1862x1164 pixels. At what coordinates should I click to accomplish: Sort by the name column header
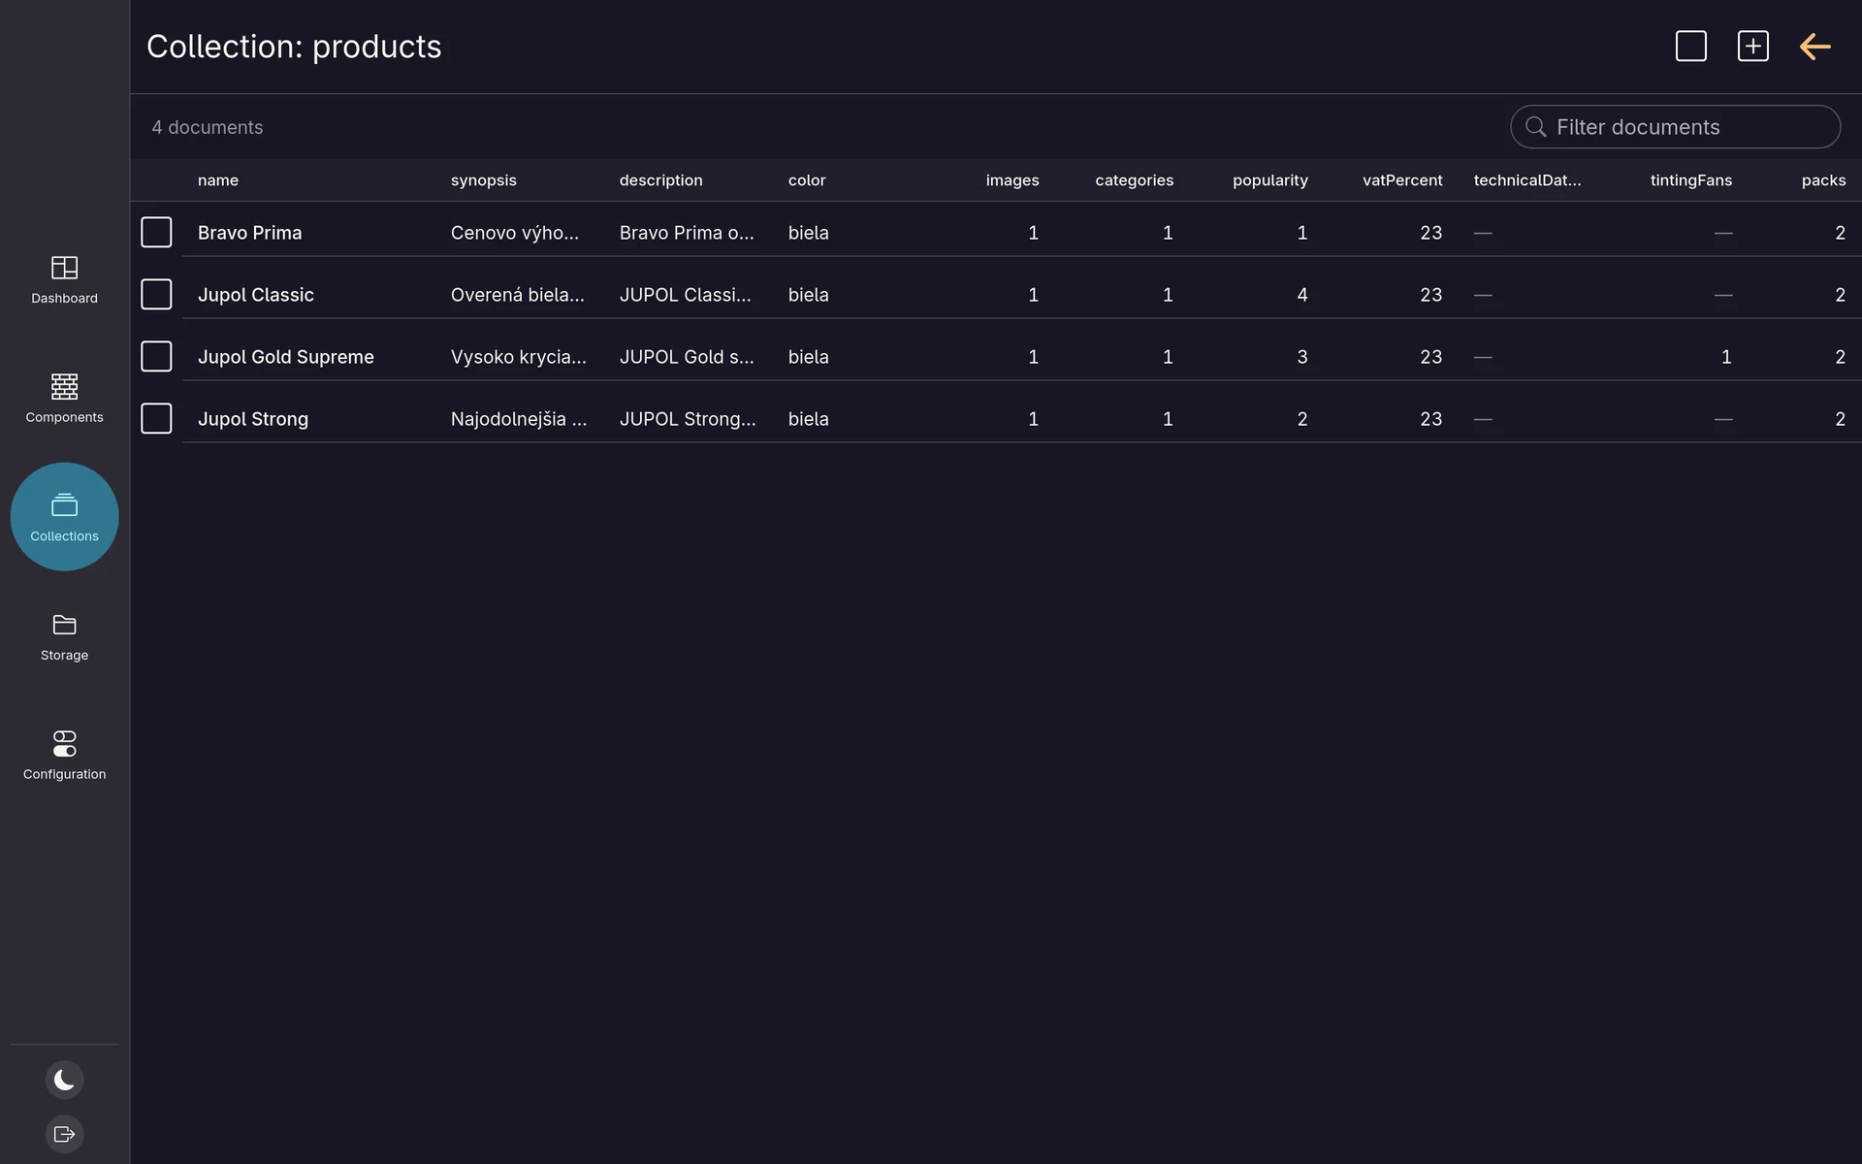tap(218, 180)
